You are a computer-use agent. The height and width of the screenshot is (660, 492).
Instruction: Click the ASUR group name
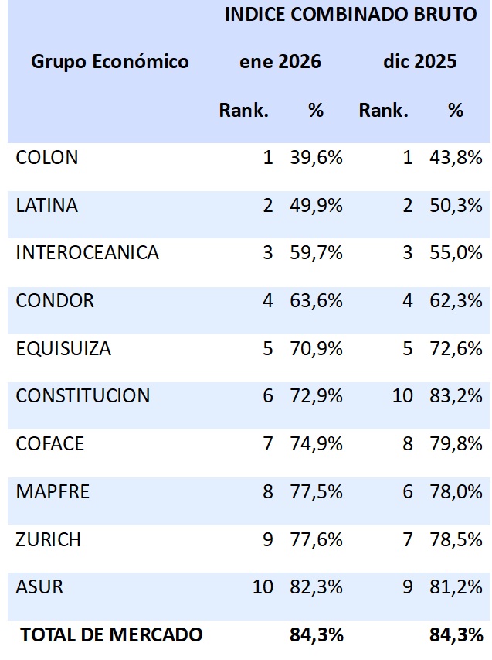(39, 587)
